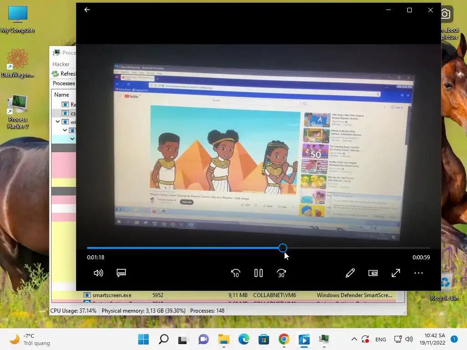Collapse the highlighted cyan row expander
Screen dimensions: 467x350
coord(72,139)
